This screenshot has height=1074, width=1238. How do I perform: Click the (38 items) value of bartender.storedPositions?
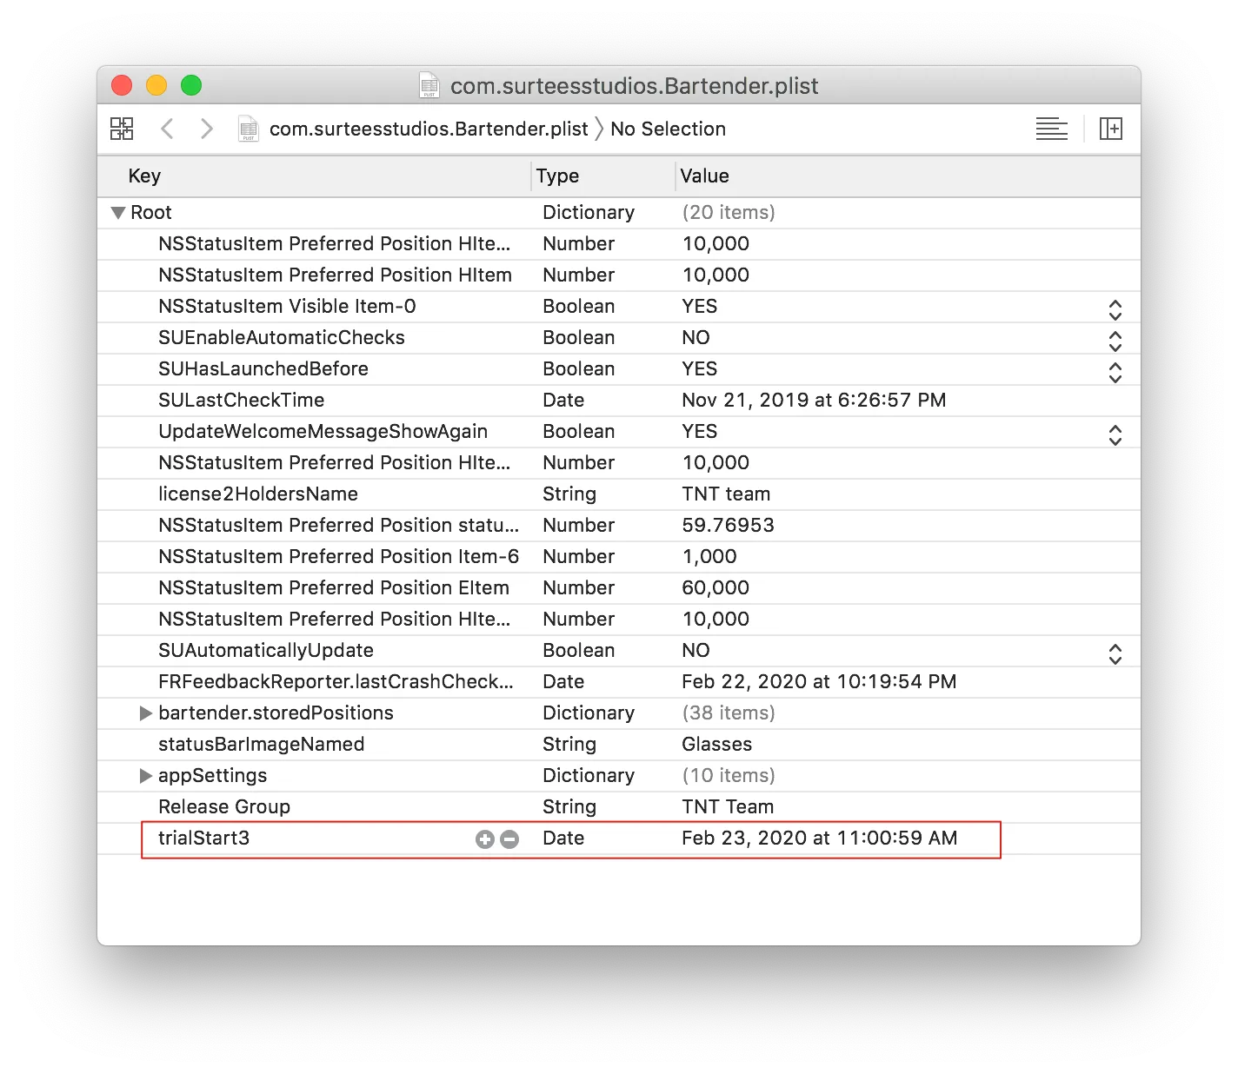(729, 713)
